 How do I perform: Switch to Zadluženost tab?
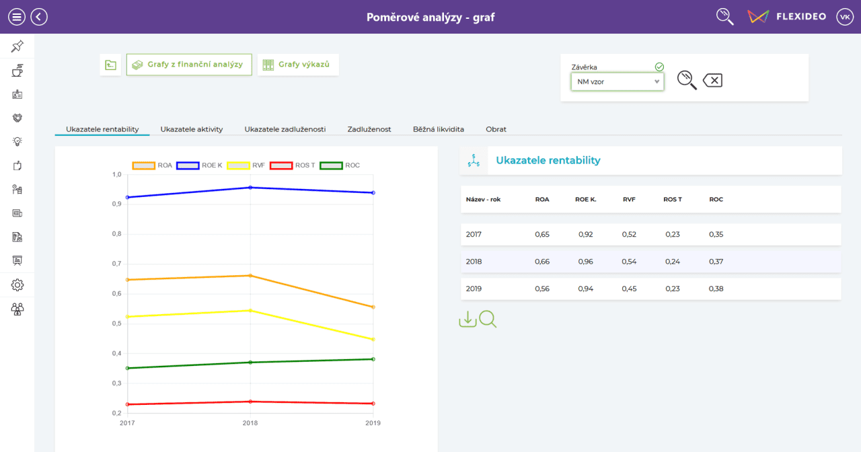pos(369,128)
